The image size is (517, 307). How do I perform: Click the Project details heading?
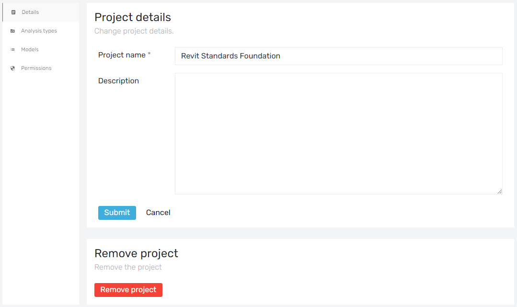[133, 17]
